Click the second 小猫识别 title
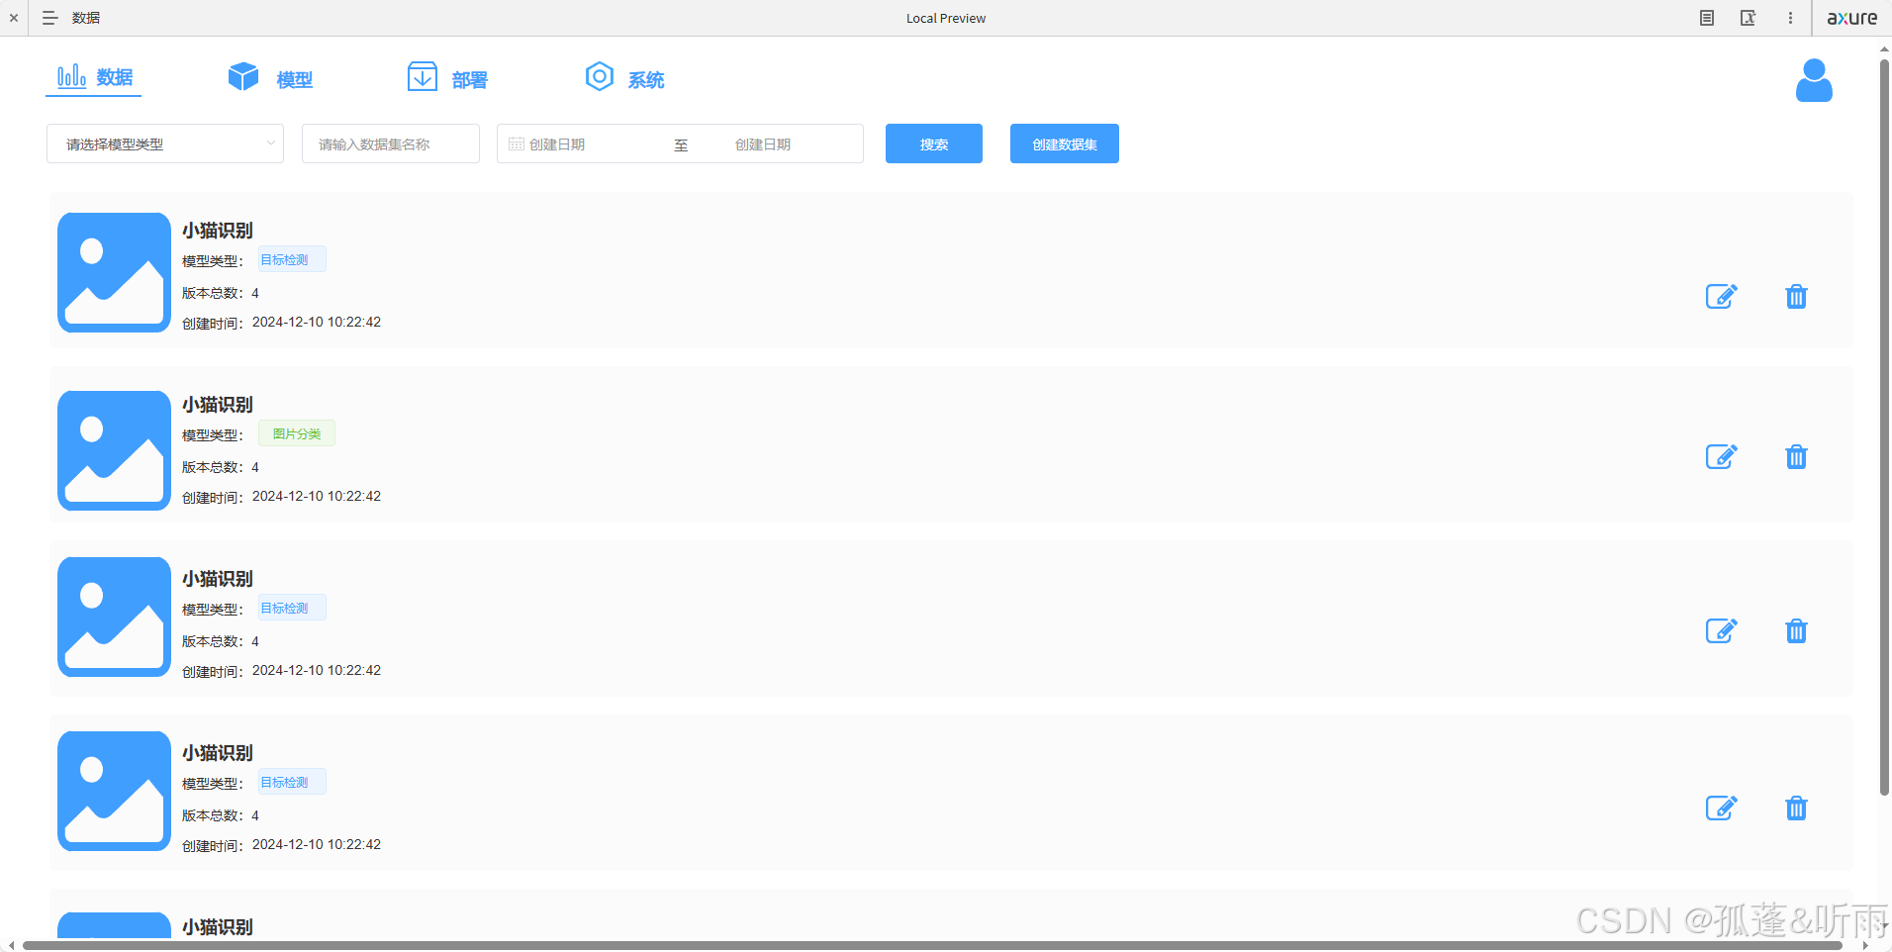This screenshot has height=952, width=1892. pos(218,405)
